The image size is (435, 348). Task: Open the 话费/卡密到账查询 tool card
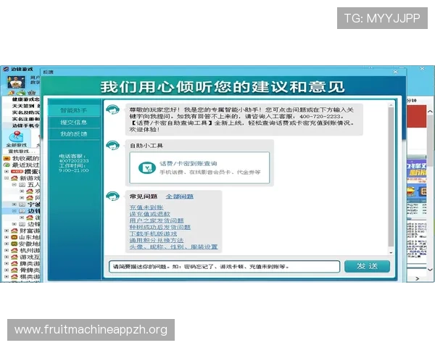199,167
